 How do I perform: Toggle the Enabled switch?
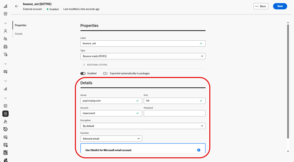point(83,73)
